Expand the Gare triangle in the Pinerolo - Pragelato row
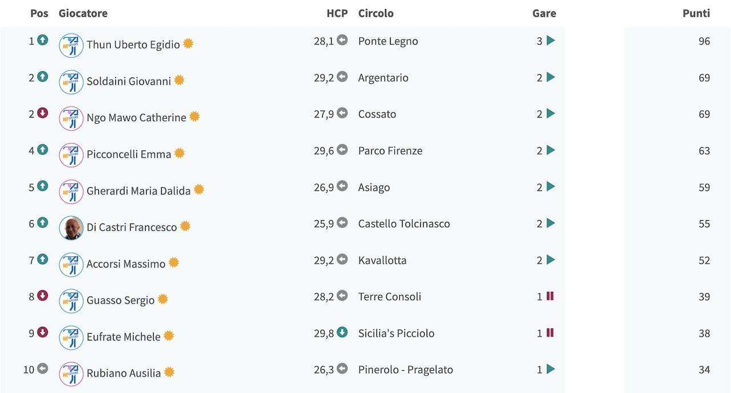 pos(551,369)
